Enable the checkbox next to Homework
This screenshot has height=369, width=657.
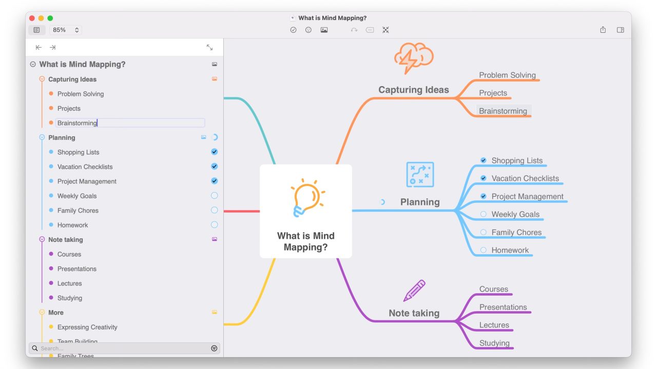482,250
